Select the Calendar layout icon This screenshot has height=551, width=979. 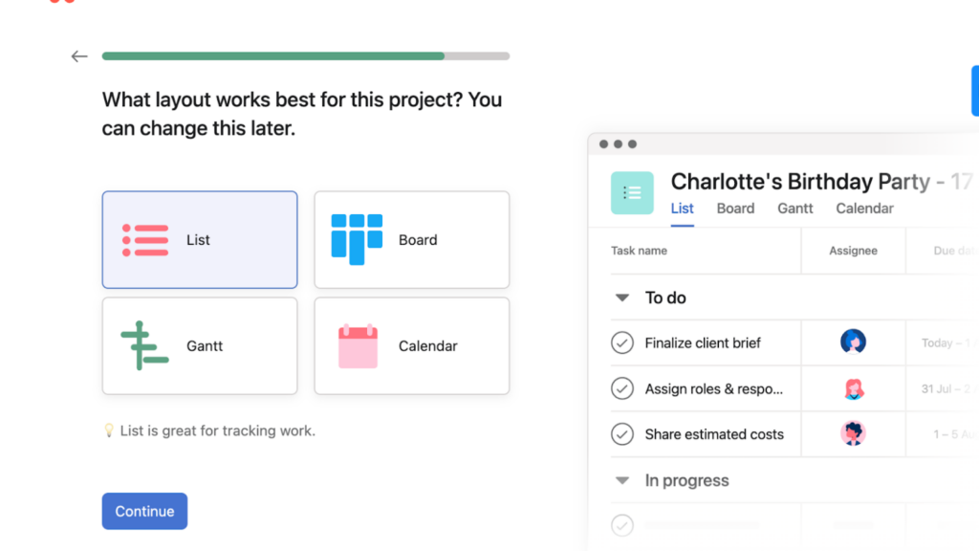tap(360, 345)
